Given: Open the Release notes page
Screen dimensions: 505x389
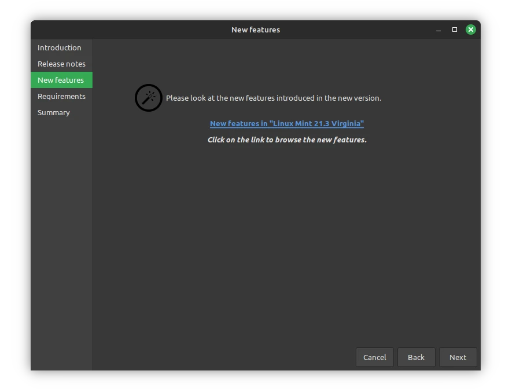Looking at the screenshot, I should coord(61,64).
